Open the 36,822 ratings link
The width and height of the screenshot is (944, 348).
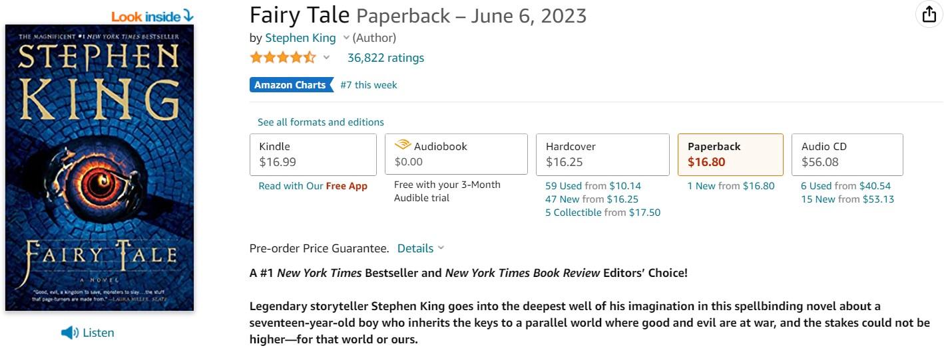(x=385, y=58)
